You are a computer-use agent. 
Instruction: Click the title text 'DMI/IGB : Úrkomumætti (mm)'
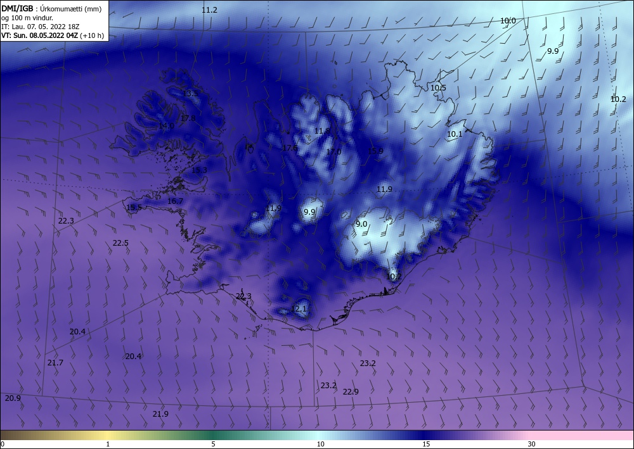[x=51, y=9]
